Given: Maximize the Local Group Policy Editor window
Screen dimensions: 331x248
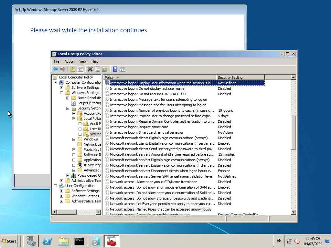Looking at the screenshot, I should click(x=287, y=54).
